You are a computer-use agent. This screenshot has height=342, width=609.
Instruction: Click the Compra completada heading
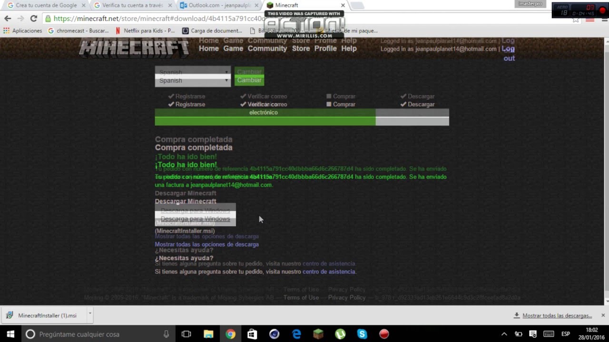pos(194,147)
